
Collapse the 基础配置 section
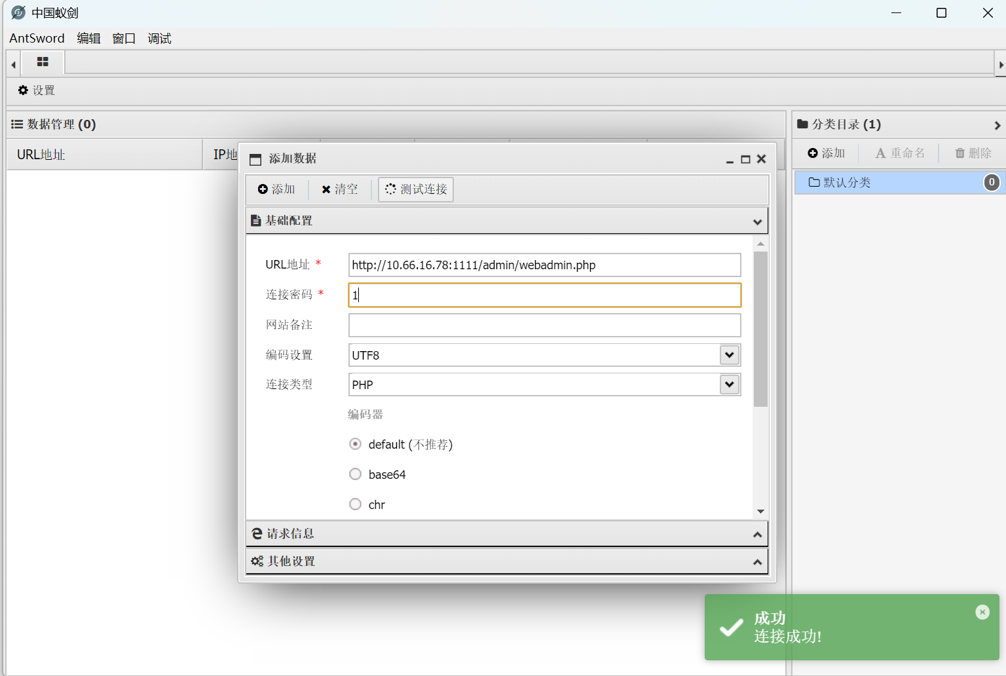tap(757, 221)
